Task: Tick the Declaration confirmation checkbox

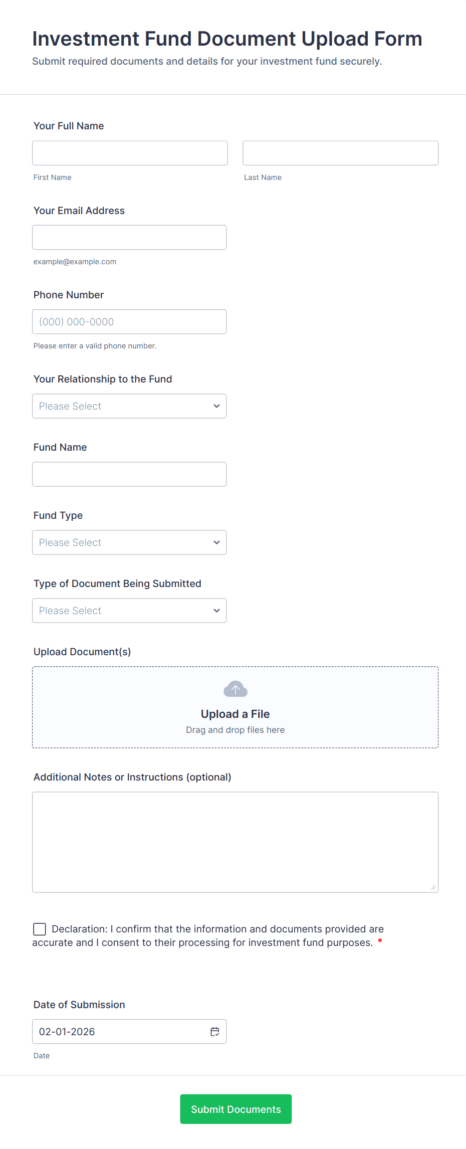Action: point(40,929)
